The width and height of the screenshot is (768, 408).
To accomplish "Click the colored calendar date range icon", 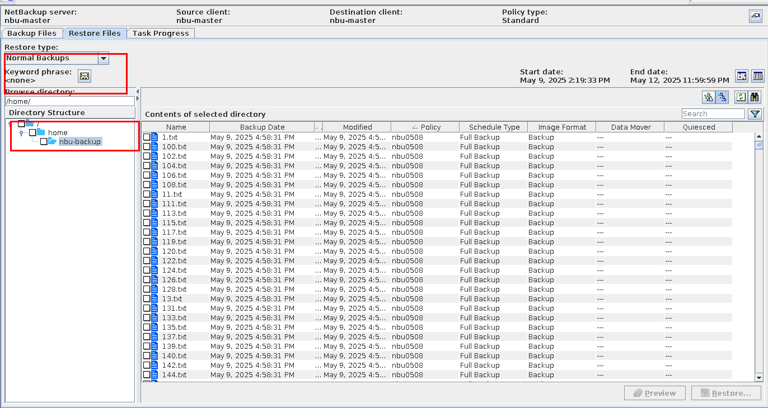I will (742, 76).
